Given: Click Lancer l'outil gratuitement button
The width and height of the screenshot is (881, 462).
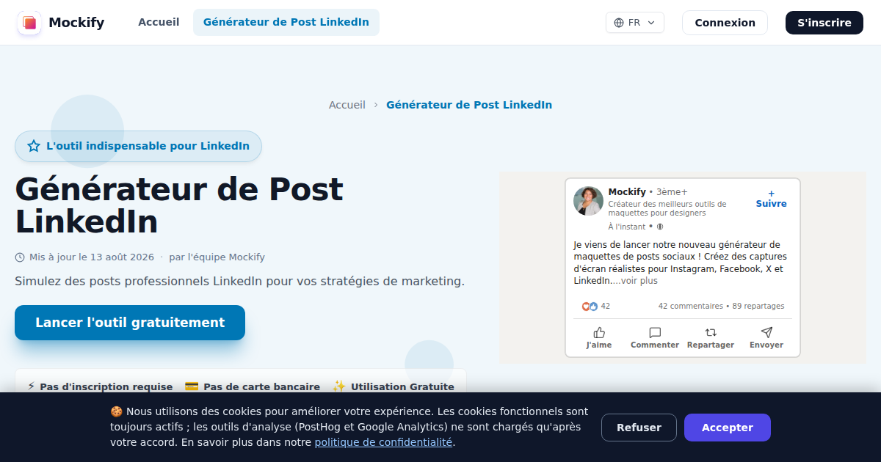Looking at the screenshot, I should (130, 323).
